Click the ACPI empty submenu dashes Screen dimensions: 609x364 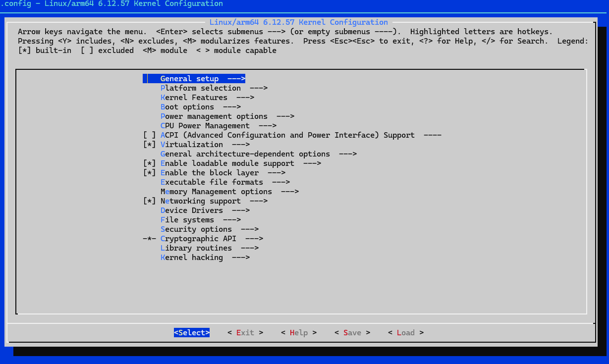point(433,135)
